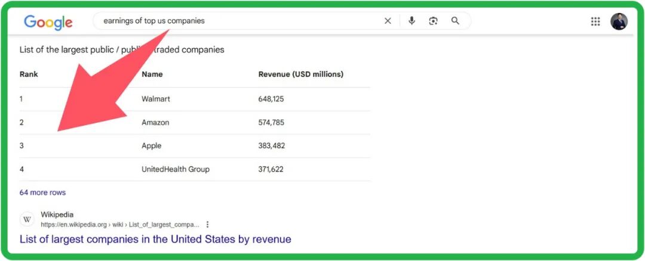Start voice search with microphone icon
645x261 pixels.
[411, 21]
